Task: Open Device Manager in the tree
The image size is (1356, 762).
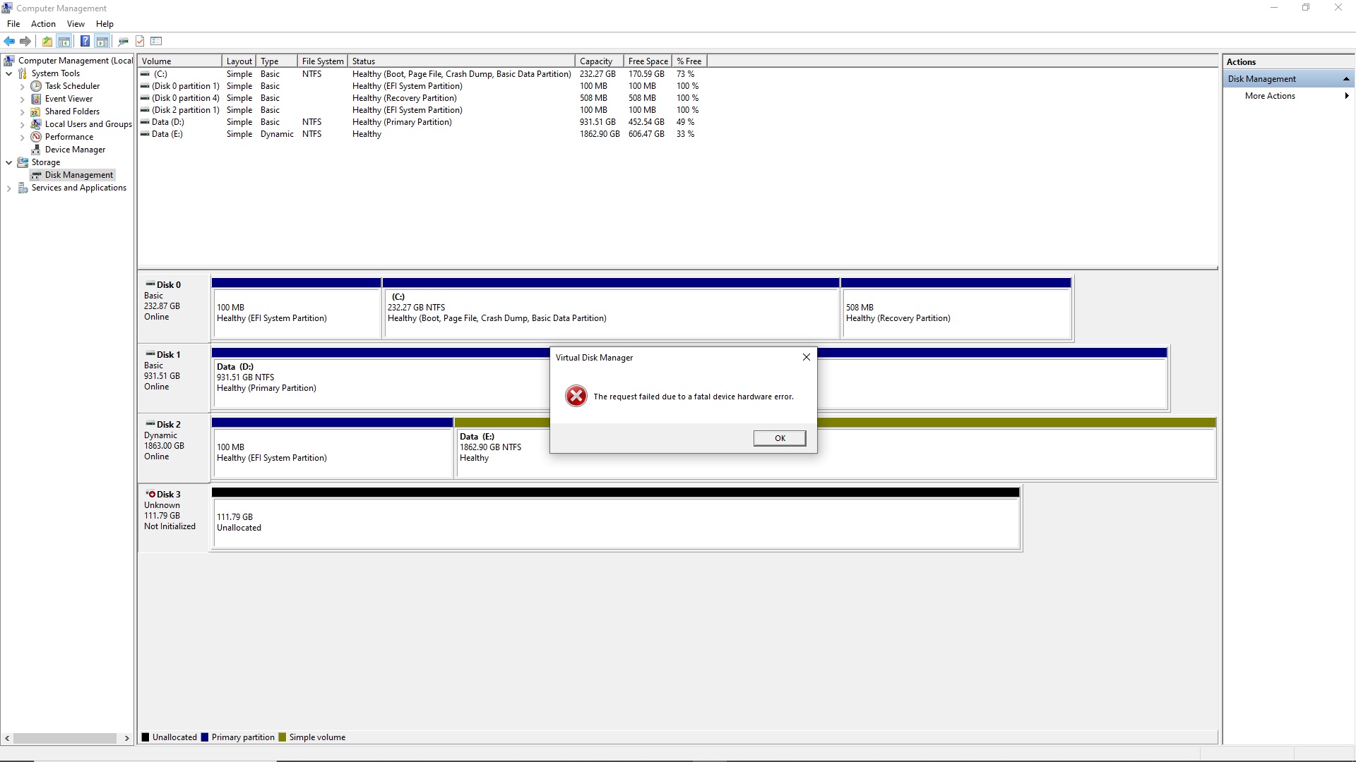Action: [x=75, y=150]
